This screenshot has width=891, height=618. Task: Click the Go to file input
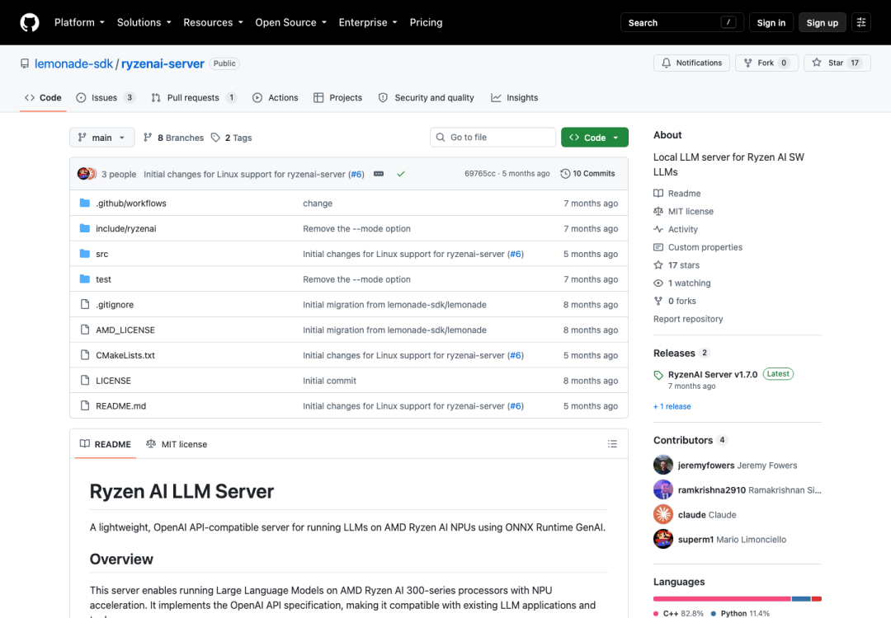click(493, 138)
